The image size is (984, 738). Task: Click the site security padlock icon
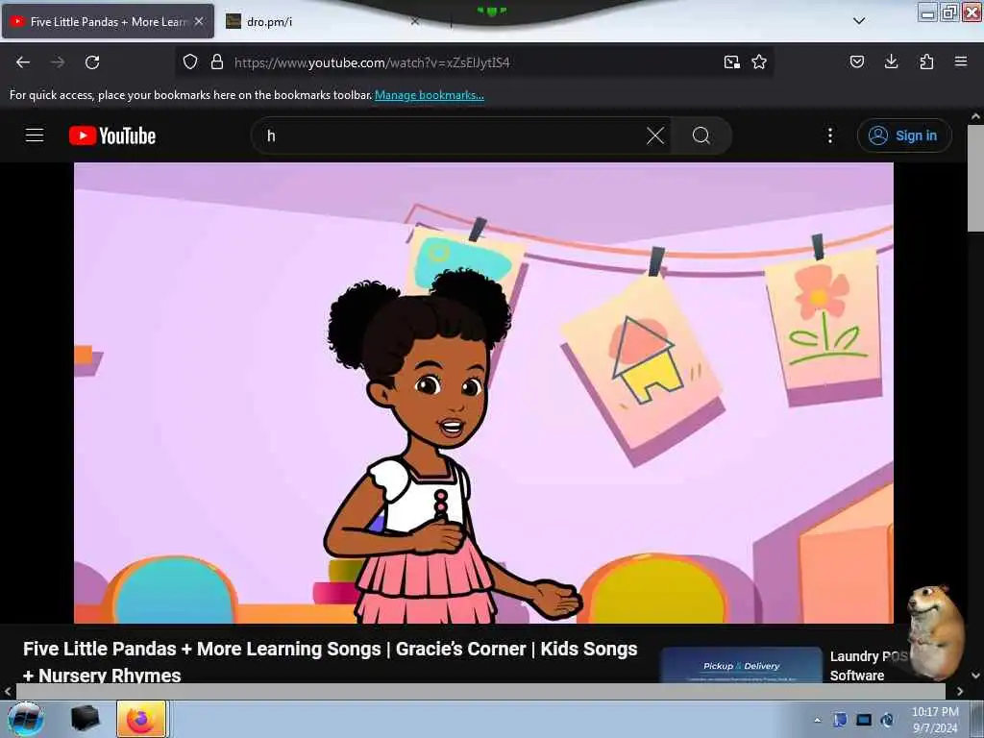pos(217,62)
